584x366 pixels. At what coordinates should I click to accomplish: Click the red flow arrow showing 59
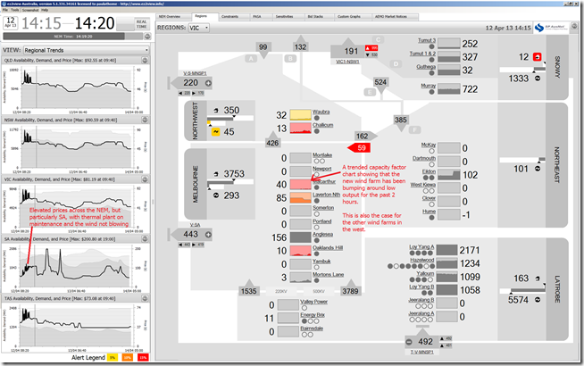click(x=359, y=148)
